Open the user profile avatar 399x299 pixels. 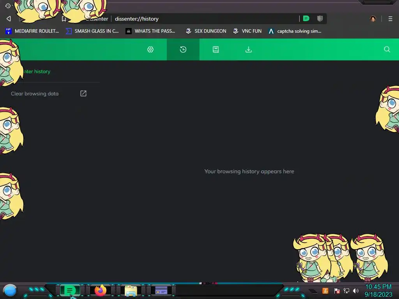(373, 19)
